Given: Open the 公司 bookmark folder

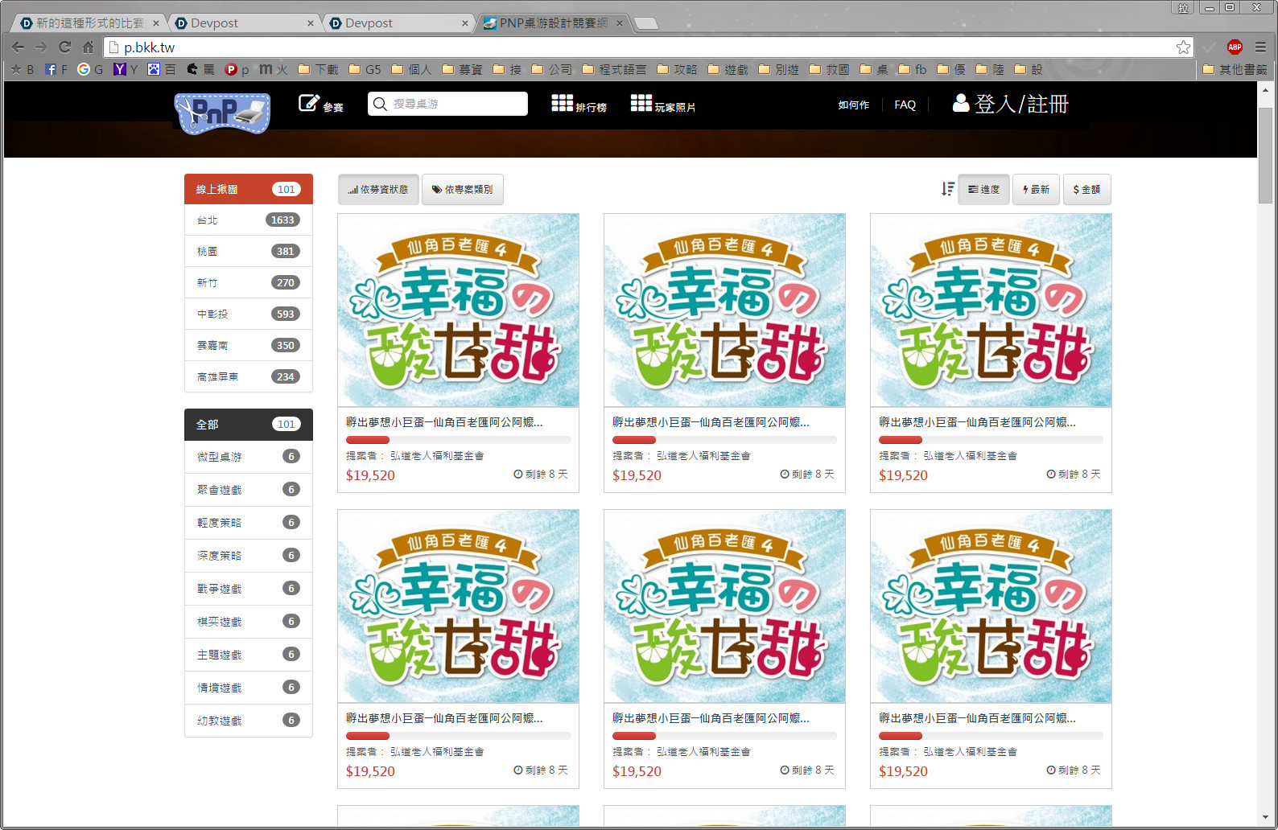Looking at the screenshot, I should [x=552, y=70].
